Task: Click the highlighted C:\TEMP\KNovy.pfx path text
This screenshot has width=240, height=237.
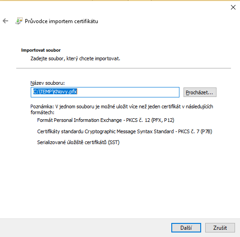Action: pyautogui.click(x=55, y=92)
